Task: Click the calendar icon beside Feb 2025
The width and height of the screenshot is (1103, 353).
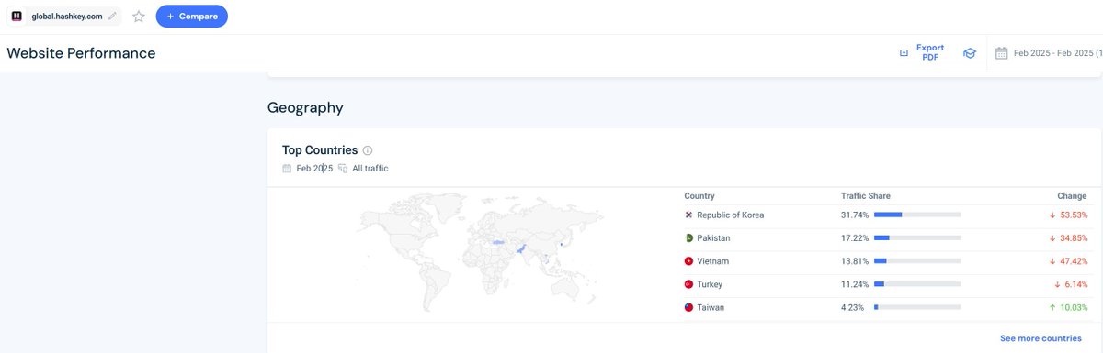Action: coord(288,168)
